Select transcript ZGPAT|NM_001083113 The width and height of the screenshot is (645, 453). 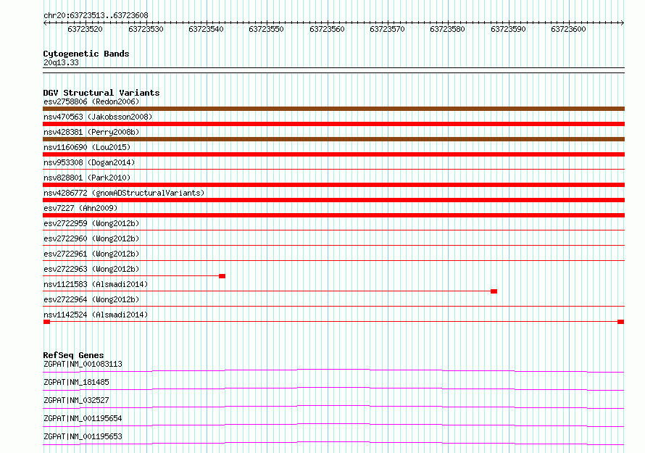[x=83, y=364]
